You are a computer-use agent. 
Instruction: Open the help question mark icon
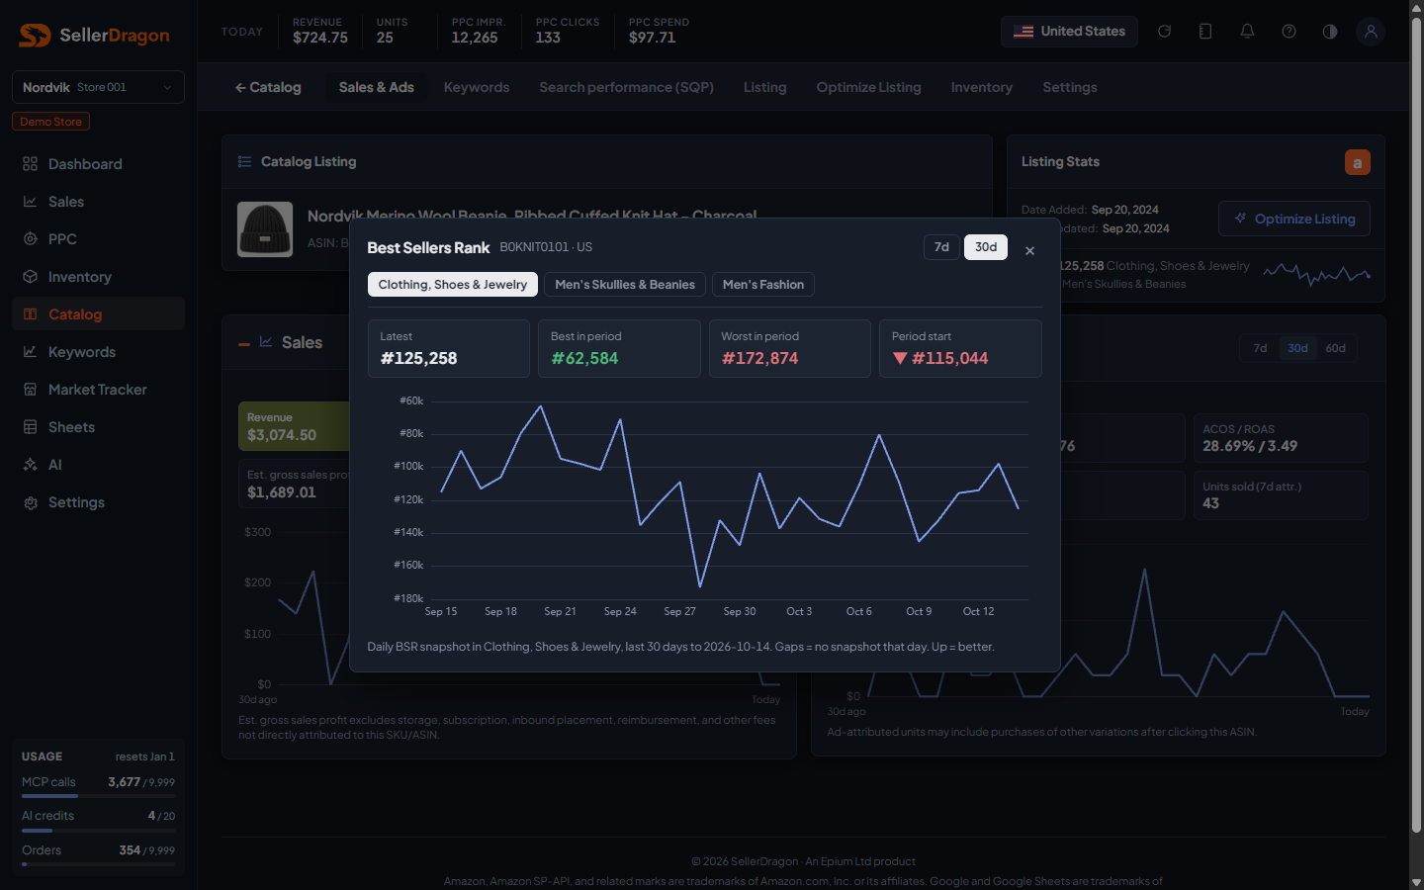1289,32
